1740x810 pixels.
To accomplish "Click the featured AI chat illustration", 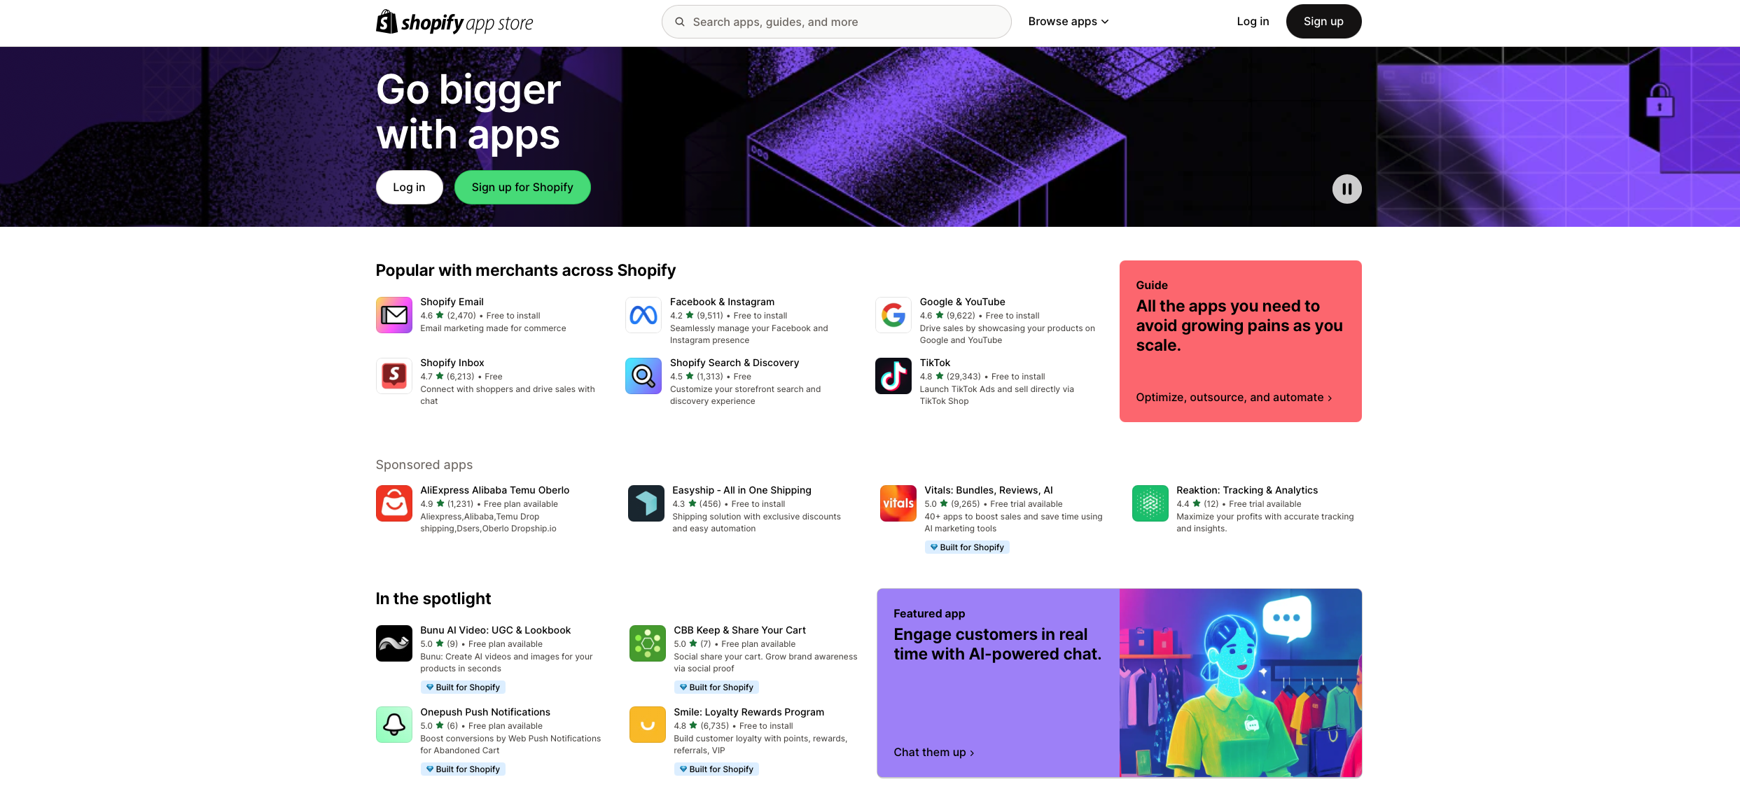I will point(1240,683).
